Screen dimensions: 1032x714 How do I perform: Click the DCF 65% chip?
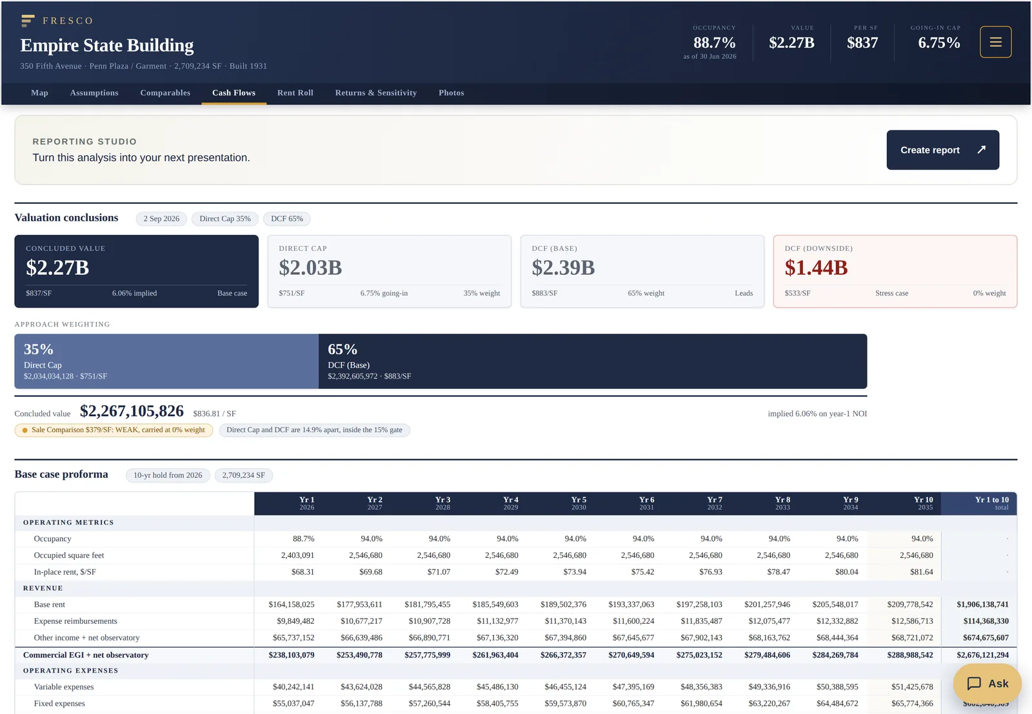[x=287, y=219]
